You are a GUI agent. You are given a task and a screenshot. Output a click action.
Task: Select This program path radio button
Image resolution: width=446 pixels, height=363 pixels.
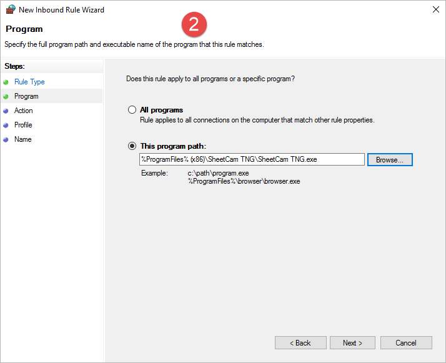132,146
